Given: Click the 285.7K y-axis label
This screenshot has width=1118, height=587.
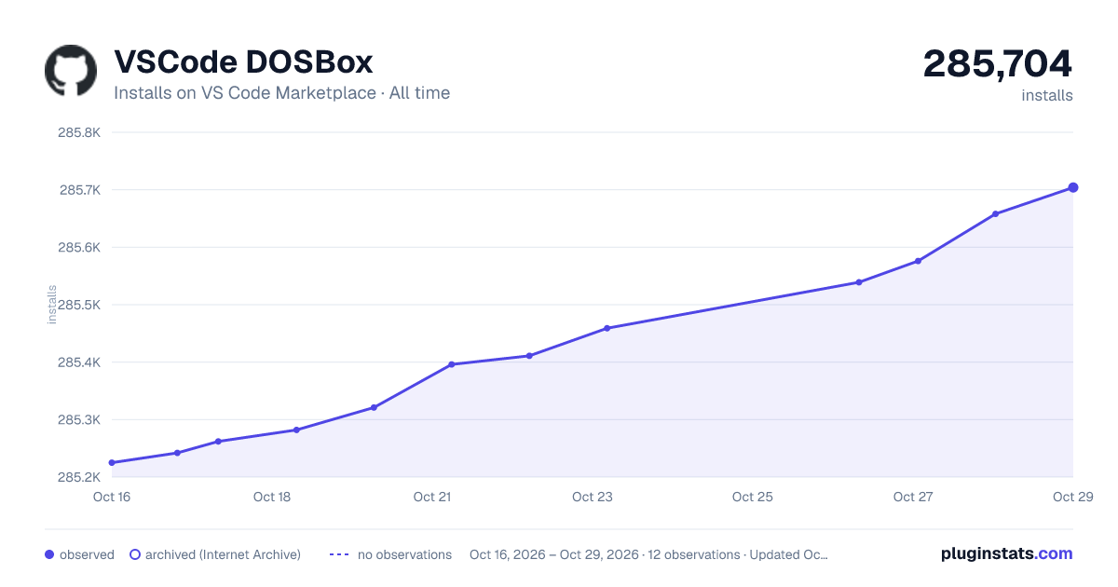Looking at the screenshot, I should pos(80,190).
